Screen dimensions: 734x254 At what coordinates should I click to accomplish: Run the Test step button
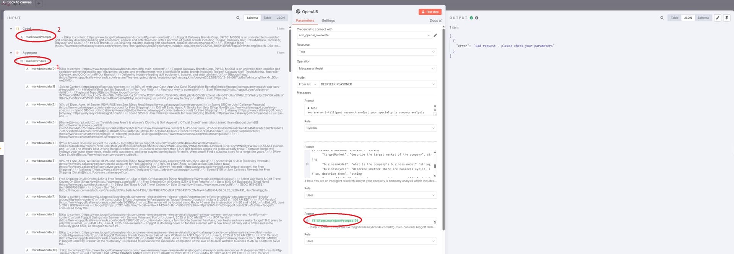430,12
